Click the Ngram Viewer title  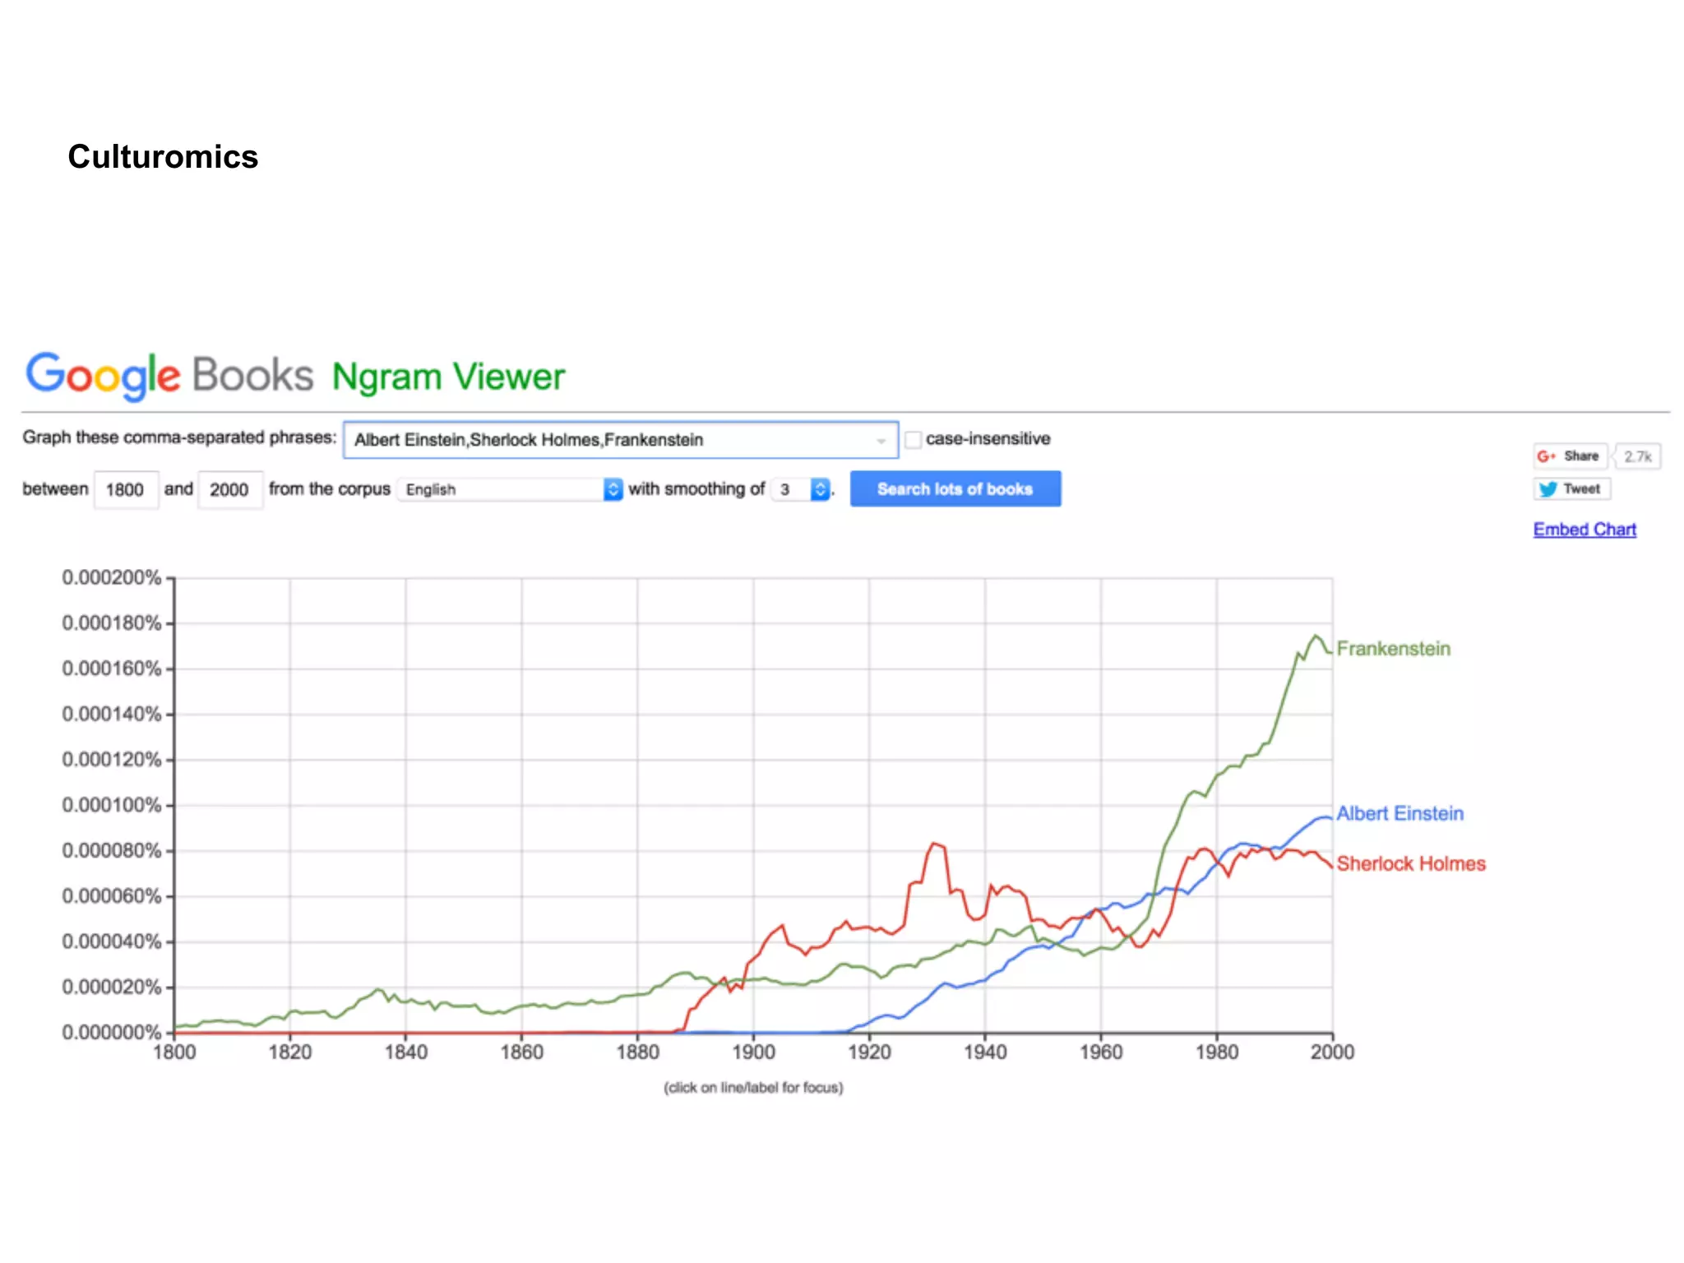(x=448, y=377)
